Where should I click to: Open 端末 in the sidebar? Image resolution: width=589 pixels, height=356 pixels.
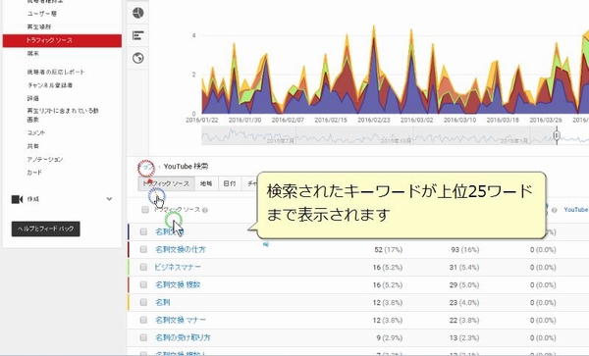[32, 53]
